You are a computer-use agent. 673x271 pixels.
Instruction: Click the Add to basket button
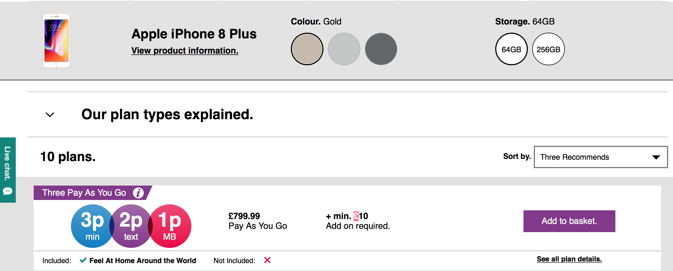pyautogui.click(x=569, y=221)
